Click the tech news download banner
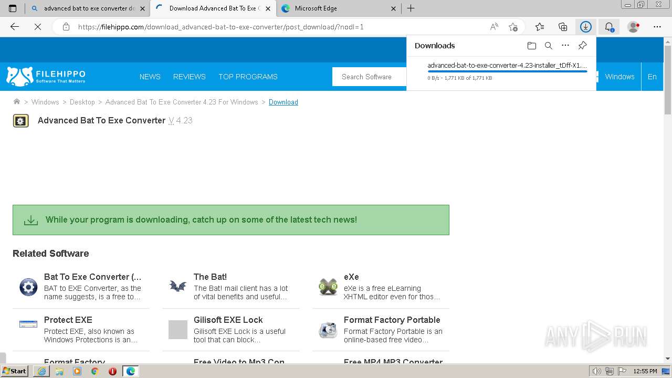Viewport: 672px width, 378px height. point(231,220)
